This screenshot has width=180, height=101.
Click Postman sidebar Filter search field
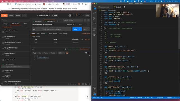point(15,20)
